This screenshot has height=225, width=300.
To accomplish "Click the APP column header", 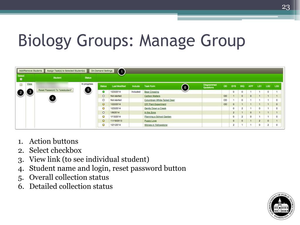I will pos(251,86).
